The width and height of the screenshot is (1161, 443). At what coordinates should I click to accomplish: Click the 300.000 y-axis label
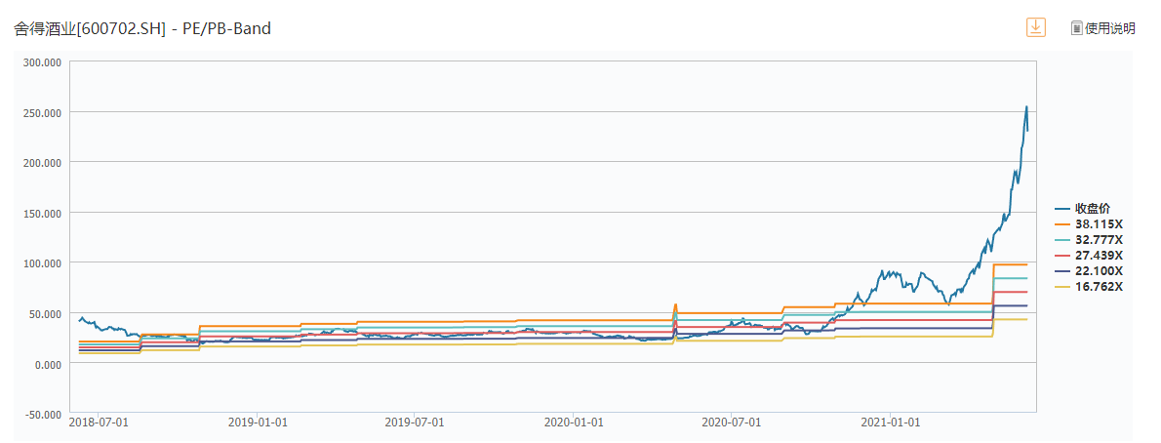click(x=42, y=61)
